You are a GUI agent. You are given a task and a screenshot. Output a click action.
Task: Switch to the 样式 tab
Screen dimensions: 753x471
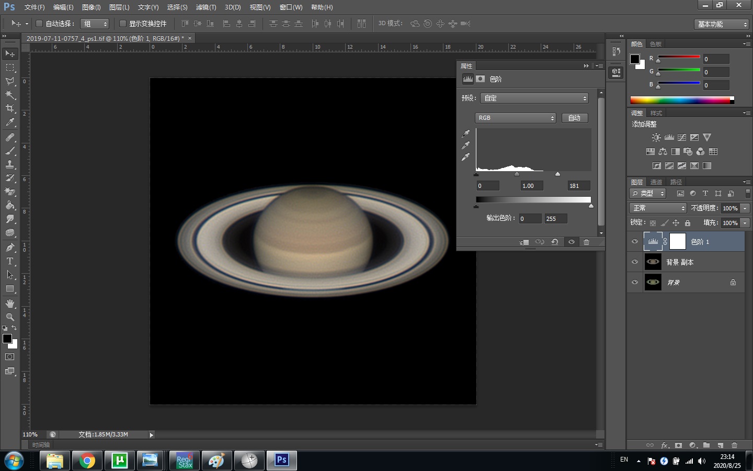tap(656, 113)
